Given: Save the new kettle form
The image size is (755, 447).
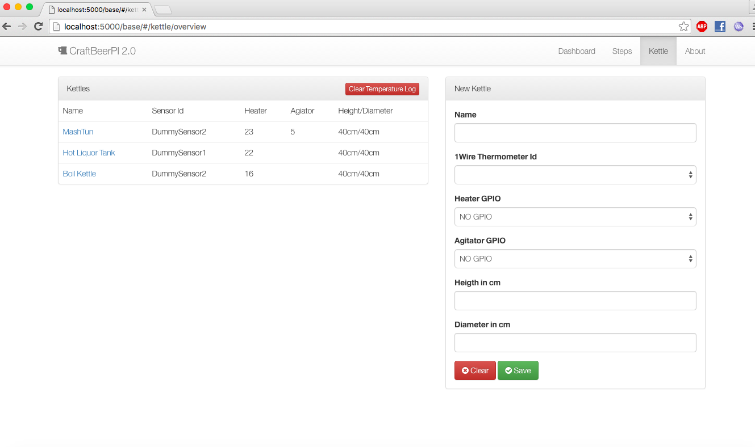Looking at the screenshot, I should (x=518, y=370).
